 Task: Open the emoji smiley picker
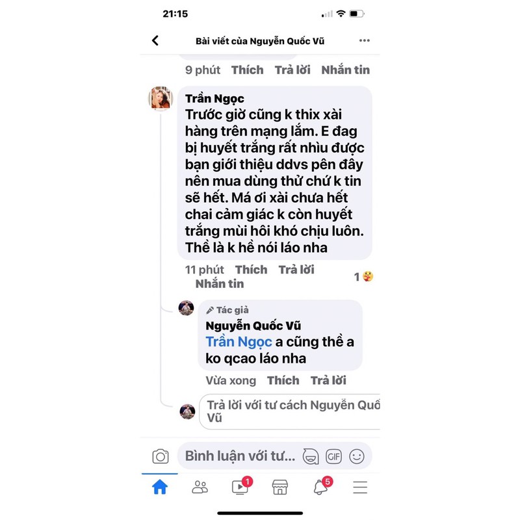(x=356, y=456)
